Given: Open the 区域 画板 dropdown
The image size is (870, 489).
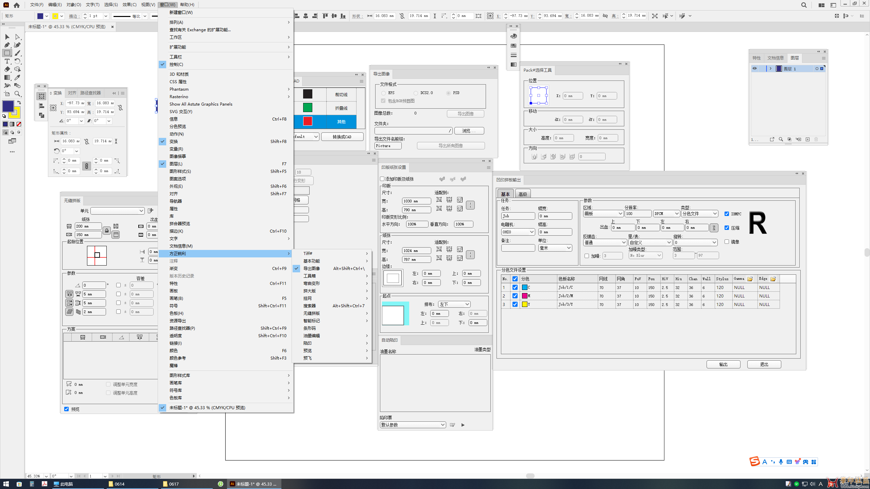Looking at the screenshot, I should coord(603,214).
